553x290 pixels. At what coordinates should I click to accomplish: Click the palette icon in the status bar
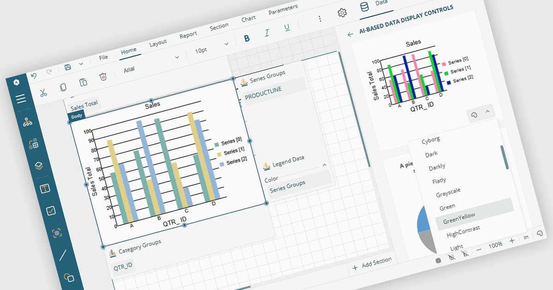540,233
